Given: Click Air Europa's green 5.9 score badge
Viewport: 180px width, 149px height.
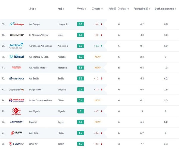Looking at the screenshot, I should (x=81, y=24).
